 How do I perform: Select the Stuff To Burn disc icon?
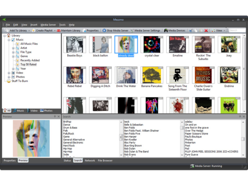9,81
